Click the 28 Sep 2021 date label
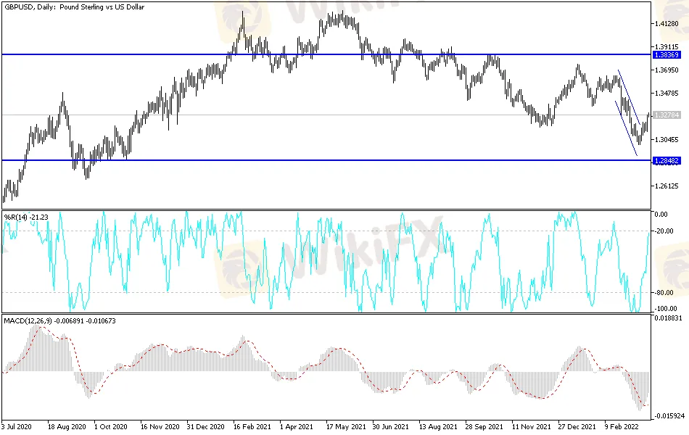 pos(484,426)
